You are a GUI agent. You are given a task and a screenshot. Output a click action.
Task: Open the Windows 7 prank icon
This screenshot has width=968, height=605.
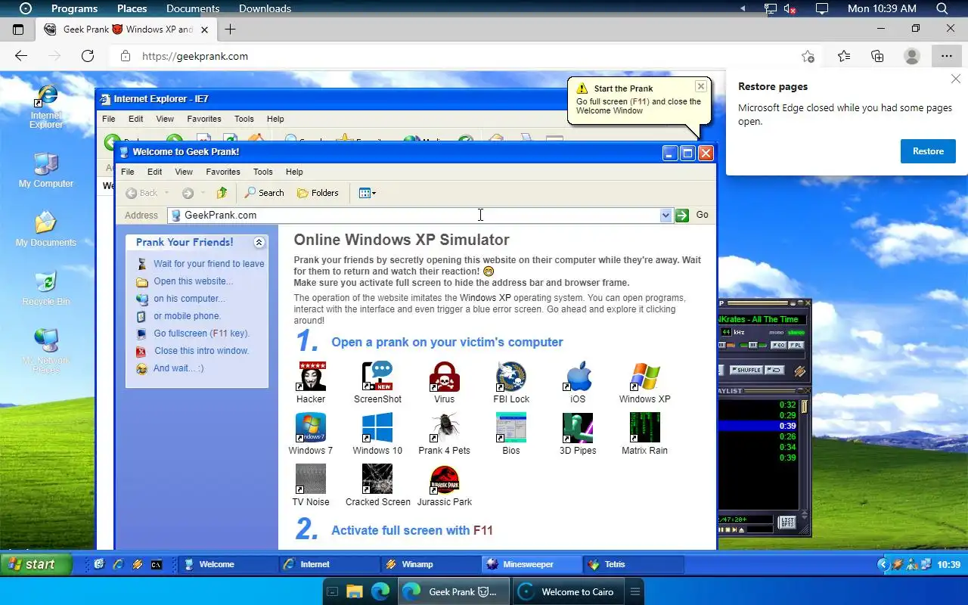311,434
